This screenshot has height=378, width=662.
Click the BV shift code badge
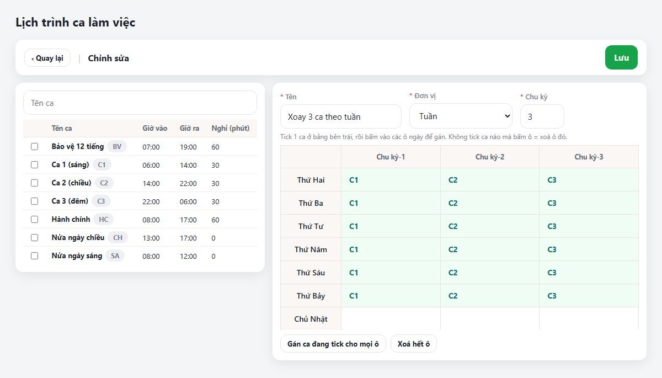point(117,147)
